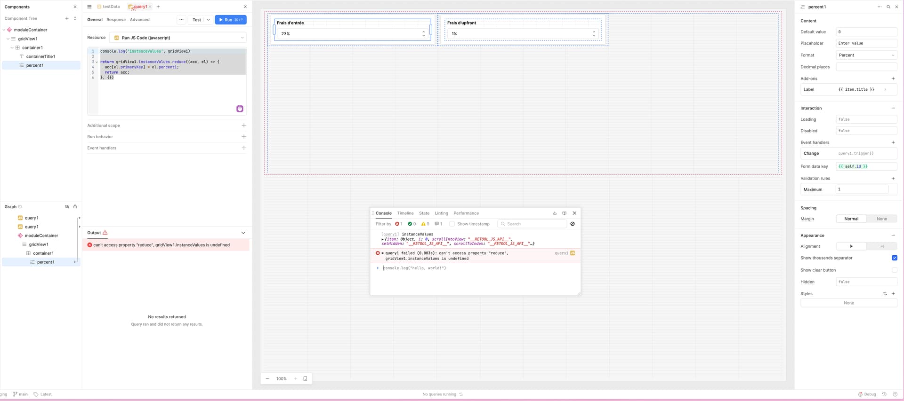Click the AI assistant icon in code editor

click(x=240, y=109)
